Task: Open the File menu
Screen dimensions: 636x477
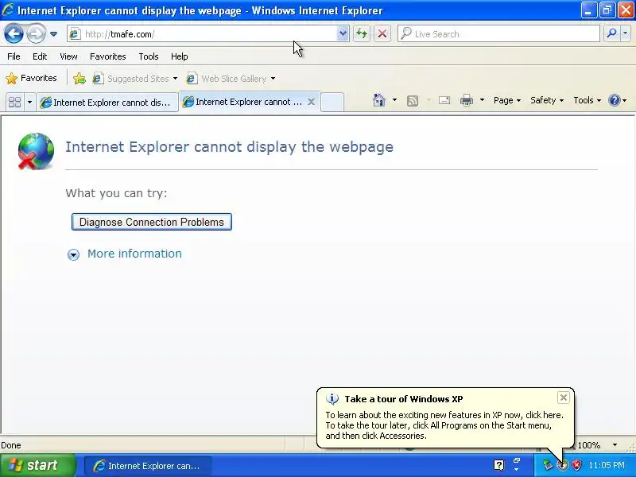Action: [x=14, y=56]
